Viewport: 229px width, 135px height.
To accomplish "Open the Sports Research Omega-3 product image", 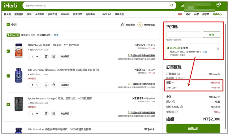I will 19,104.
